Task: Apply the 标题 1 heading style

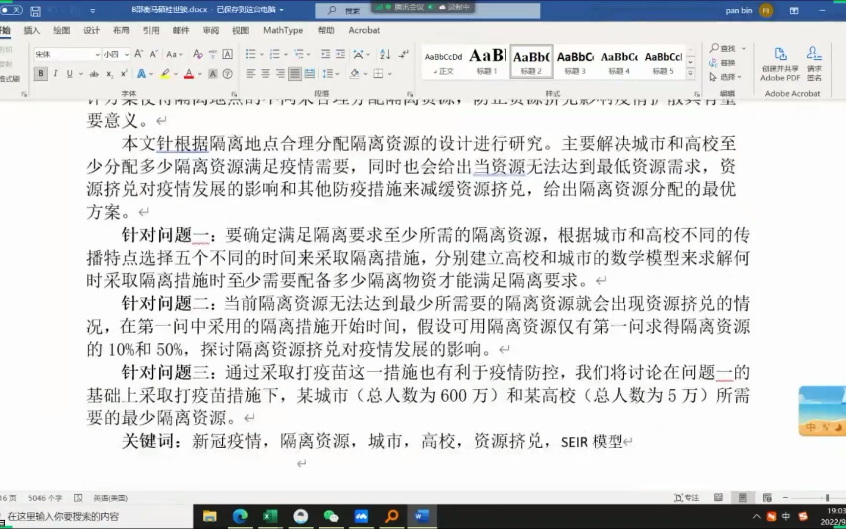Action: 486,61
